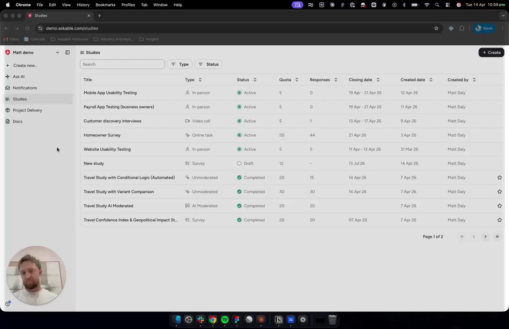Open Askable resources bookmark folder

coord(69,39)
